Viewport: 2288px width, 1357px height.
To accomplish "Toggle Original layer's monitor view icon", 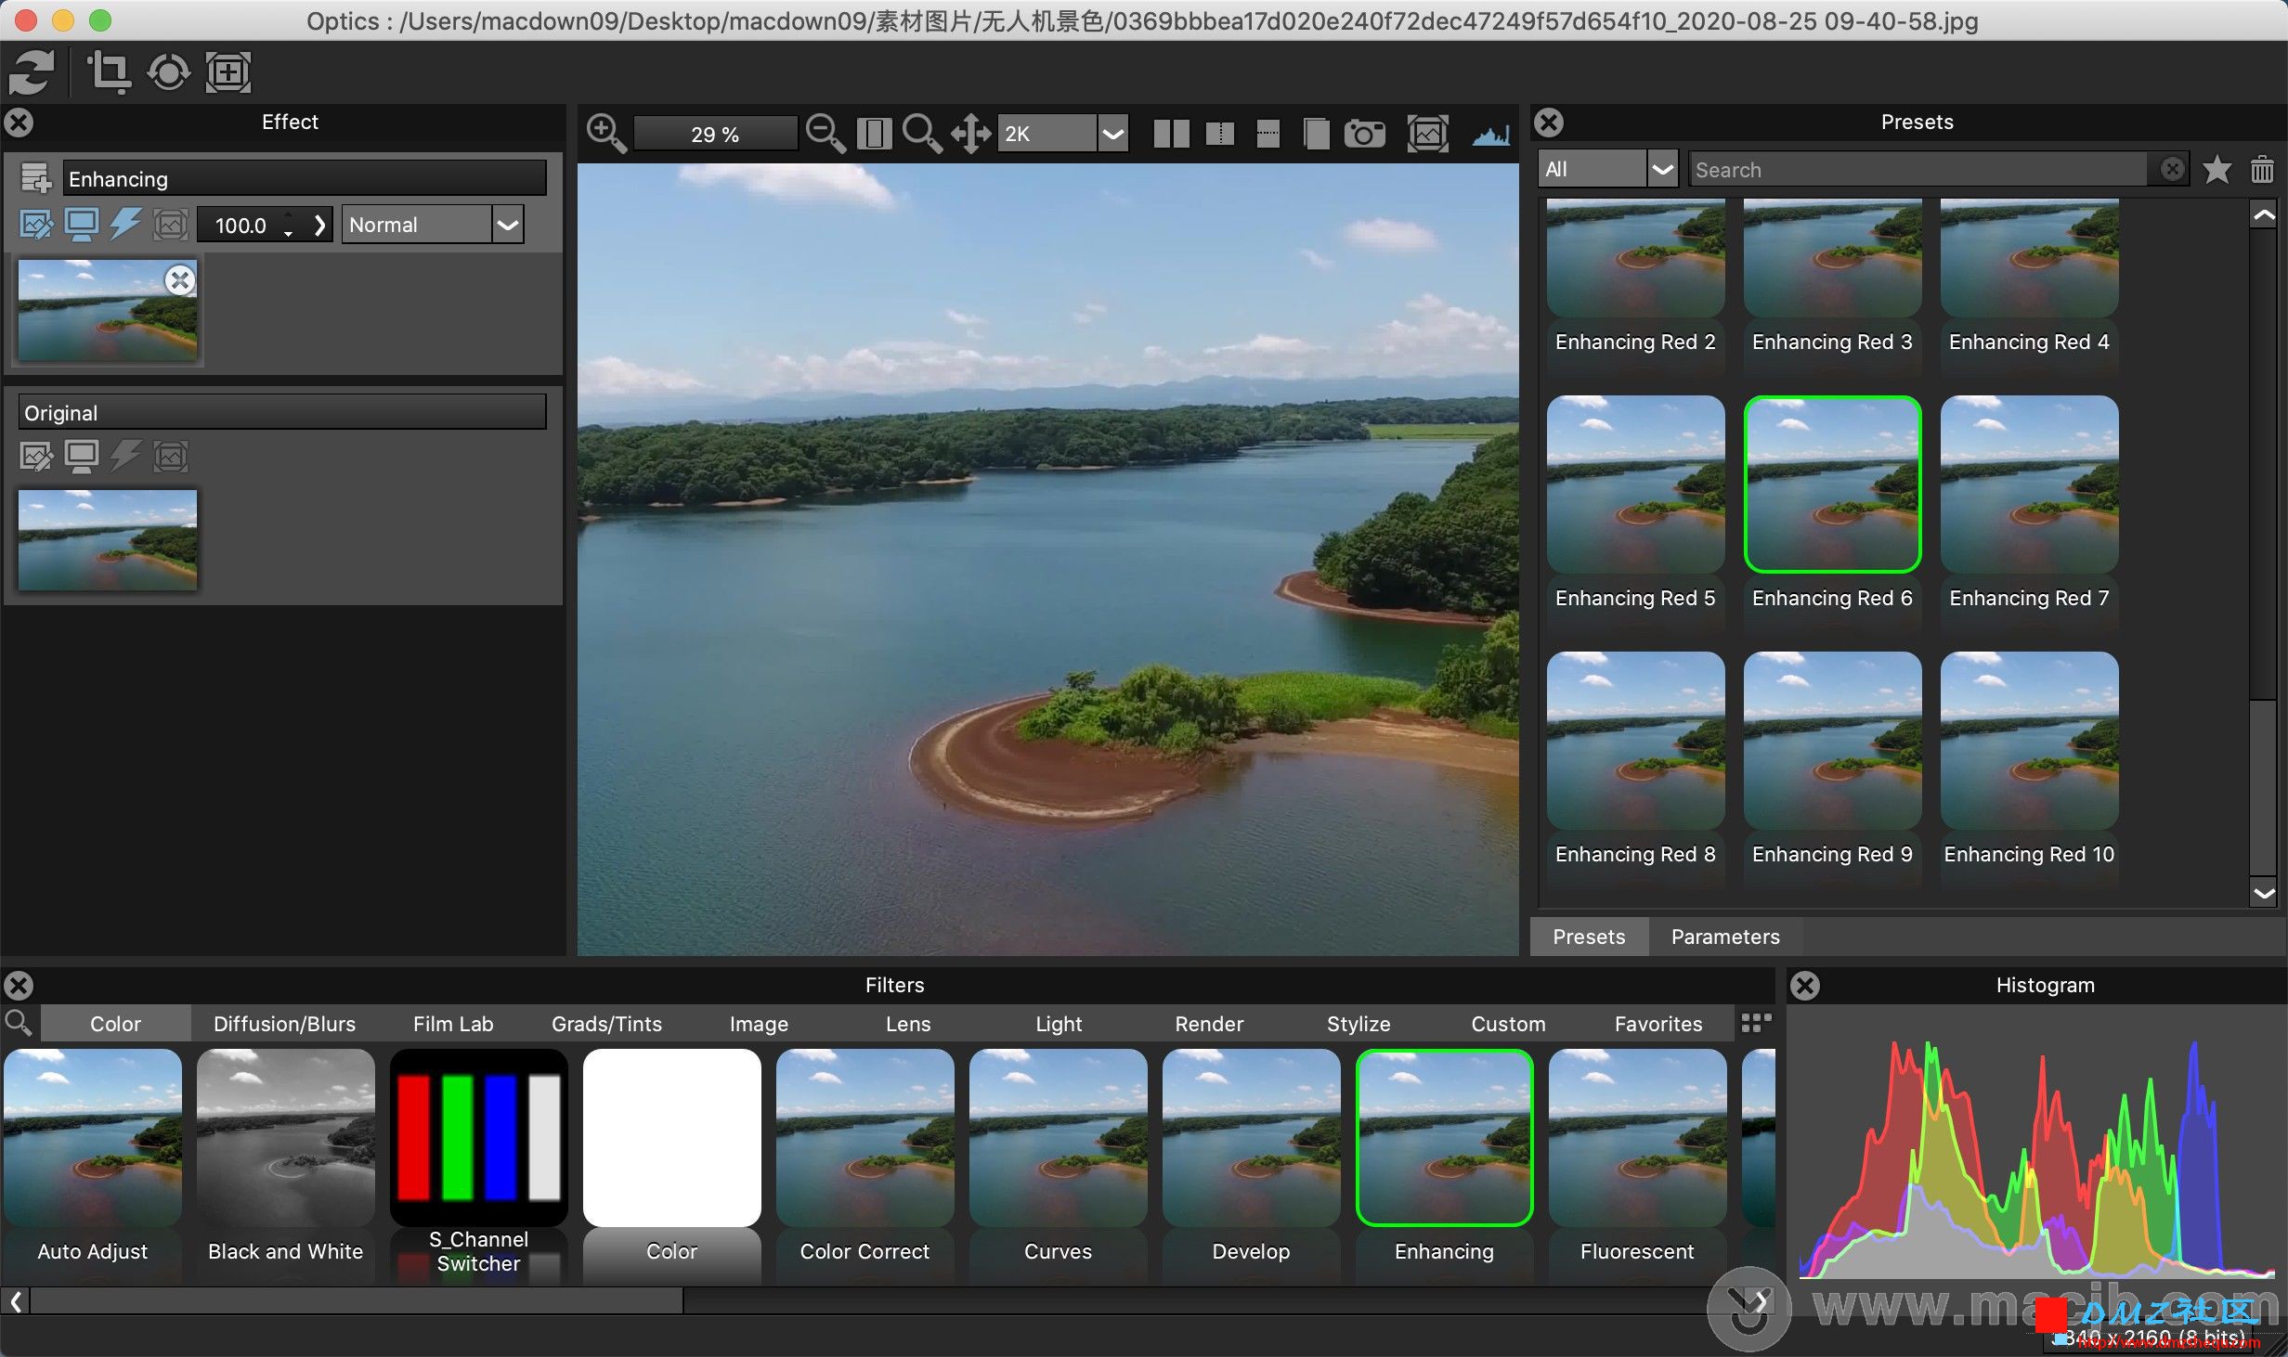I will (x=82, y=456).
